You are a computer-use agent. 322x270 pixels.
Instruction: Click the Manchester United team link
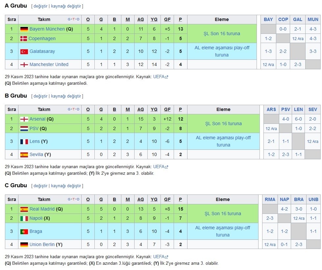click(49, 64)
